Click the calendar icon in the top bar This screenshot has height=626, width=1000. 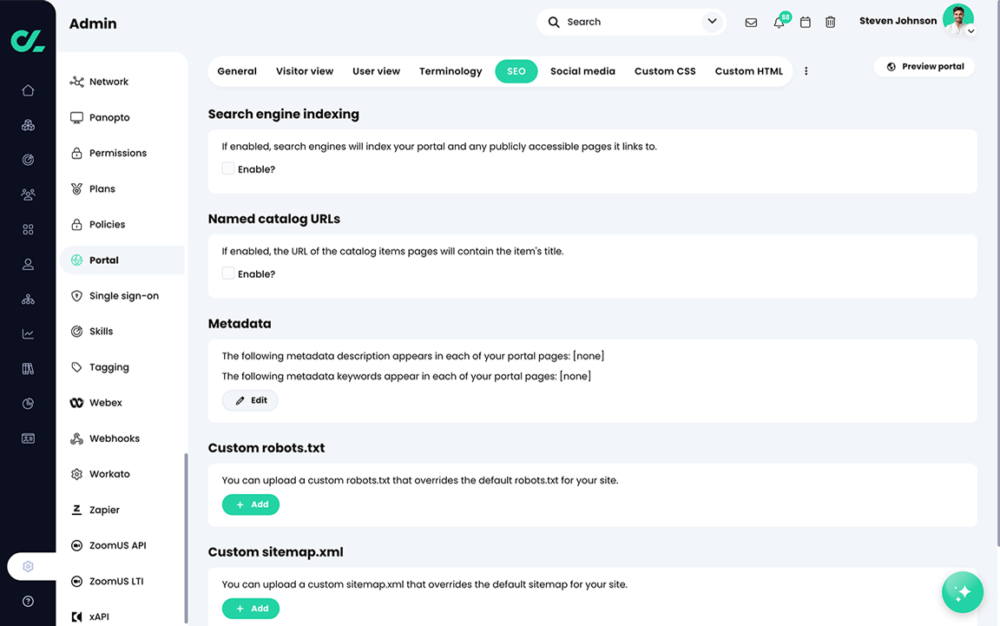point(805,22)
